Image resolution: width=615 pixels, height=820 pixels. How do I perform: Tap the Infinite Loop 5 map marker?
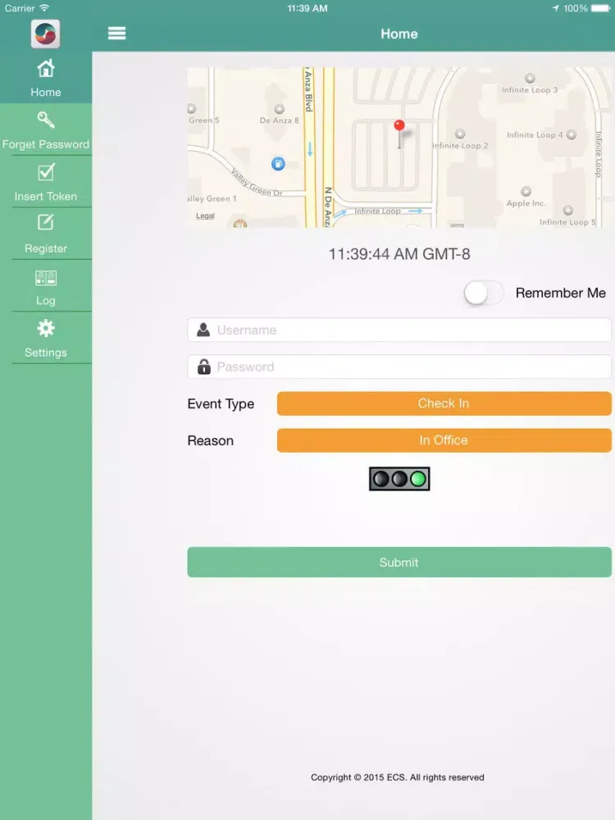pos(568,210)
